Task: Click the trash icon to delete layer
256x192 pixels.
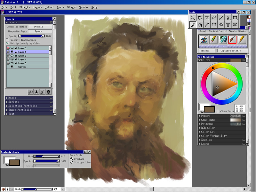Action: pos(49,92)
